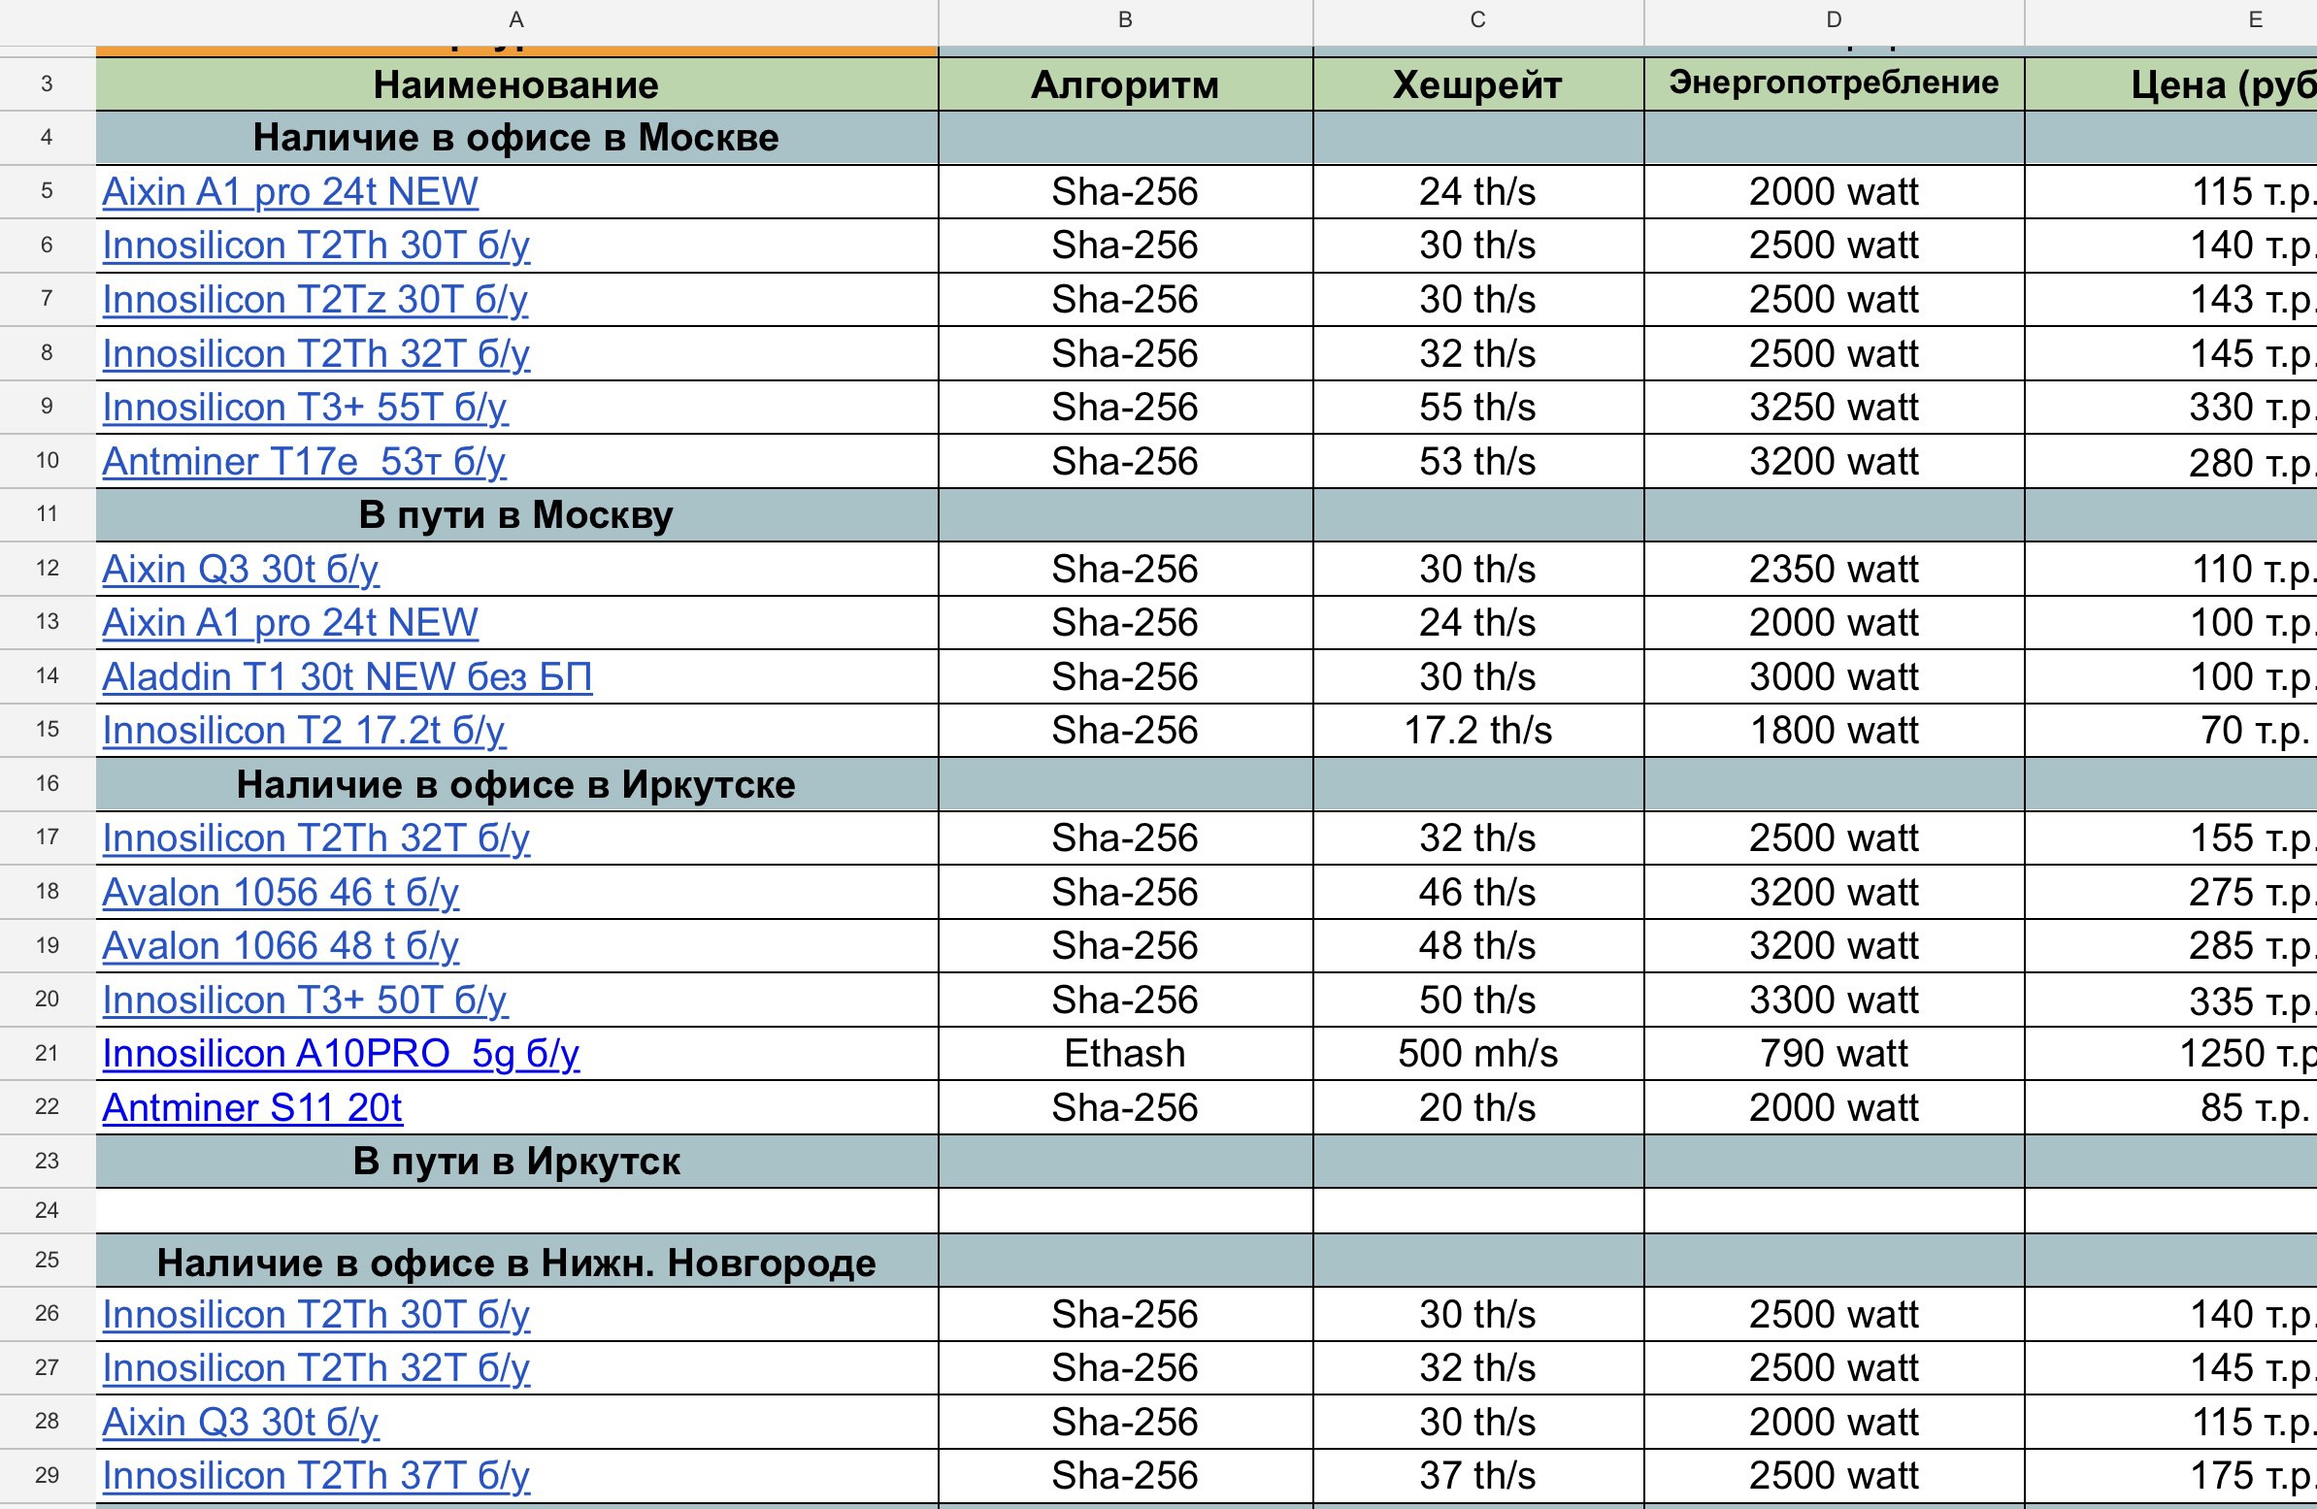Open the Aixin Q3 30t б/у link in row 12
The image size is (2317, 1509).
(241, 569)
